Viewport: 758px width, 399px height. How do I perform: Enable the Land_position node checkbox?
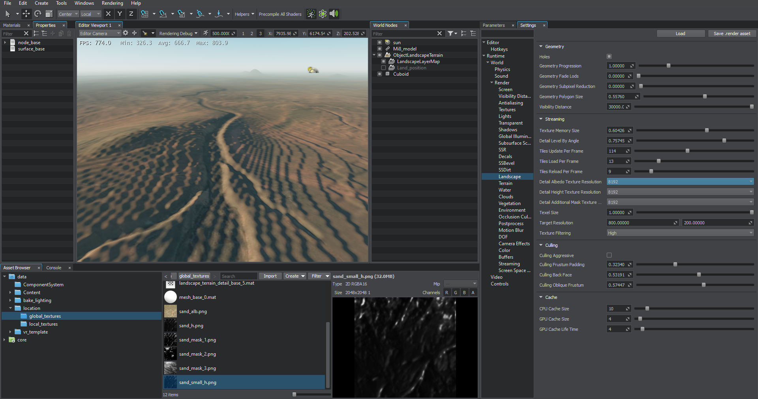[383, 67]
